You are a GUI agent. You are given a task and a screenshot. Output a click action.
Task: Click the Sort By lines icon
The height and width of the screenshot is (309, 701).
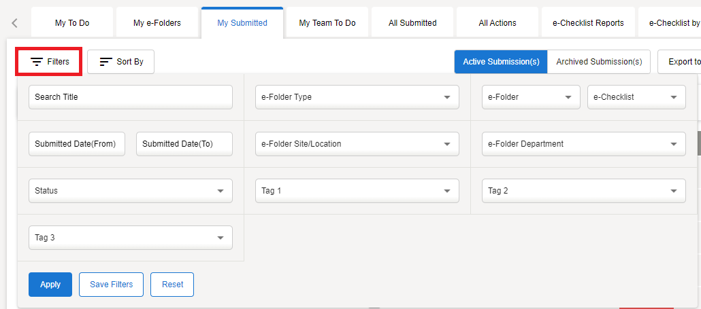(x=105, y=62)
